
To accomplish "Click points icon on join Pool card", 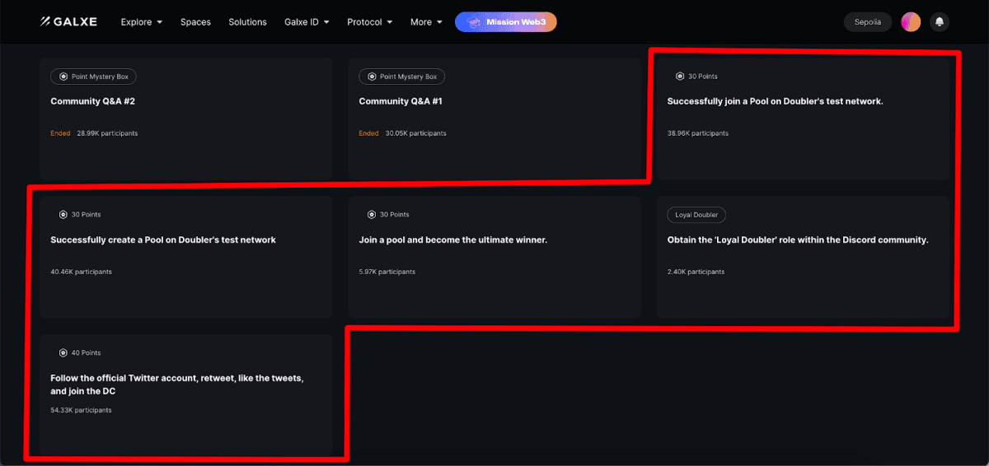I will [680, 77].
